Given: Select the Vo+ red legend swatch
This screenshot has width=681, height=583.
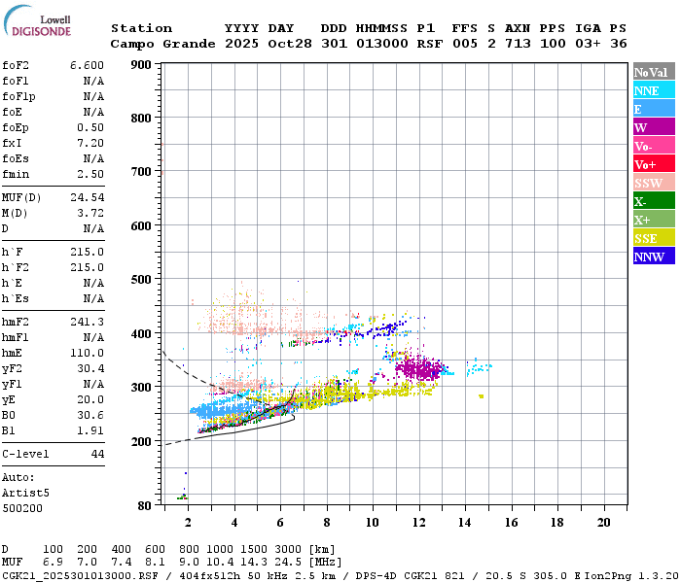Looking at the screenshot, I should 654,164.
